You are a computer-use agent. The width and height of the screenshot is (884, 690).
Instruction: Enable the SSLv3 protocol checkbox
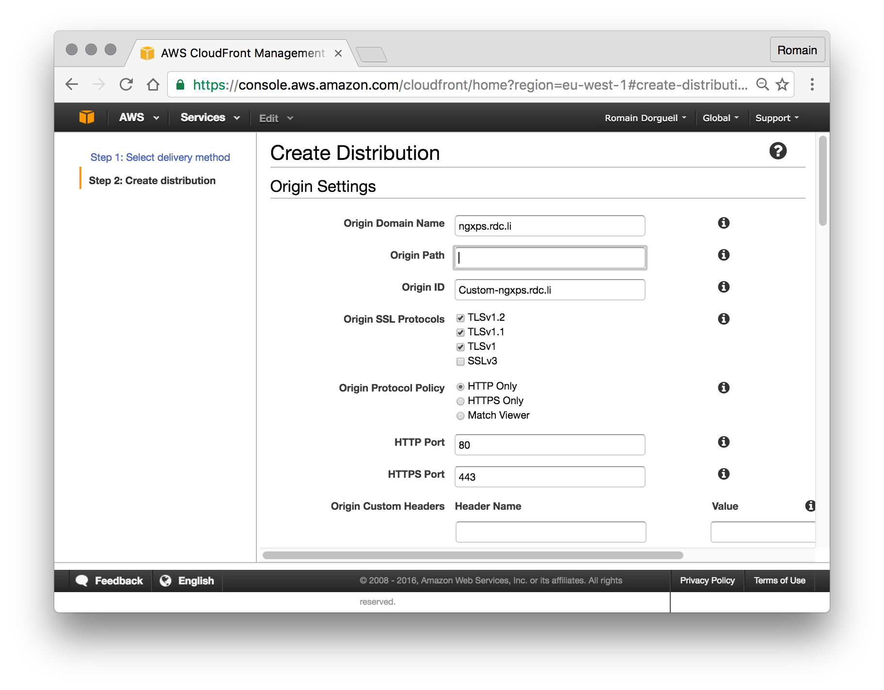coord(460,361)
